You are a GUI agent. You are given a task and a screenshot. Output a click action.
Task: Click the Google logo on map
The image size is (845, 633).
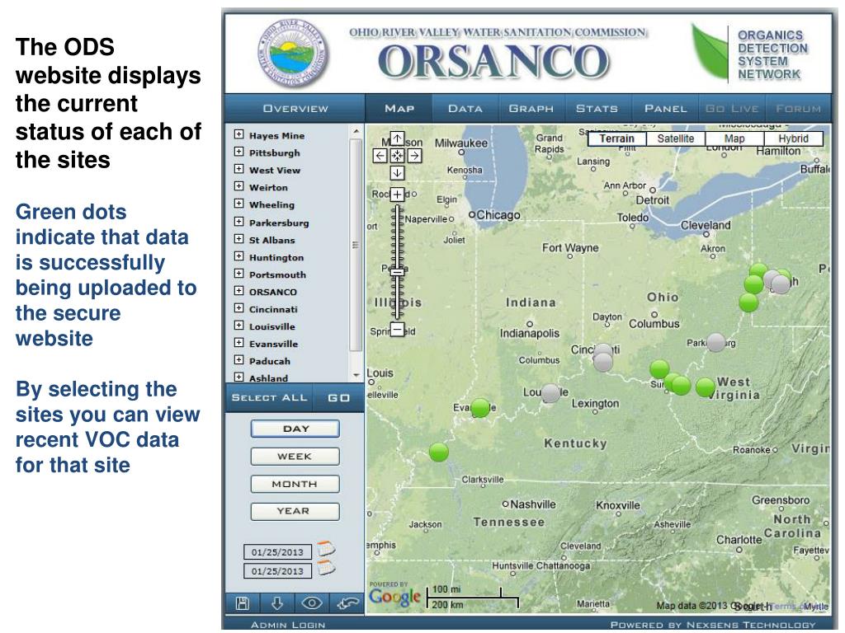point(394,597)
